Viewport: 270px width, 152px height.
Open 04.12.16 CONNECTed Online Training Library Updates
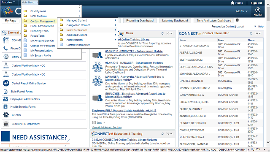pos(124,140)
